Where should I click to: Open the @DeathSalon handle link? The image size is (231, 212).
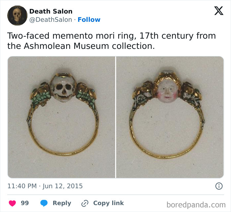(x=50, y=19)
